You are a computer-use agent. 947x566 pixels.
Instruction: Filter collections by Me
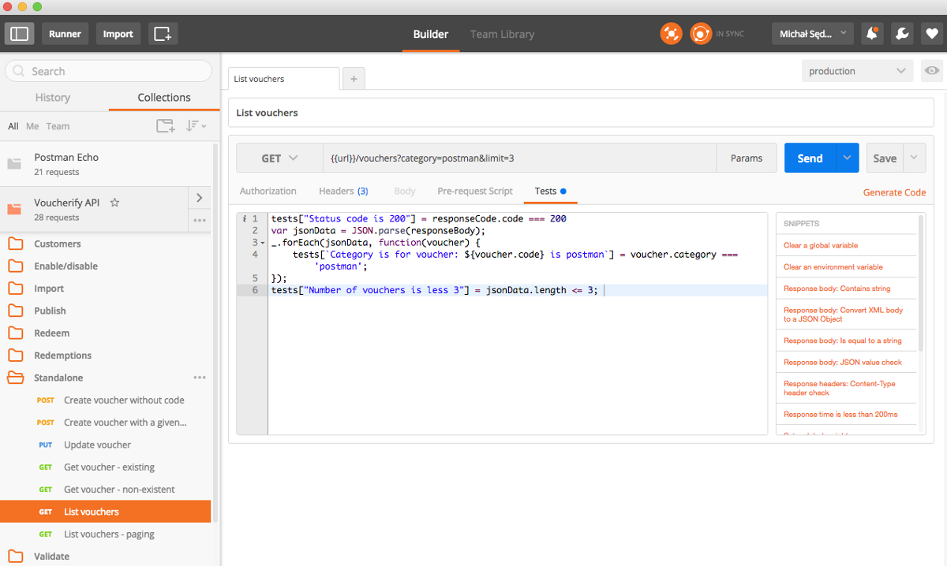(32, 126)
